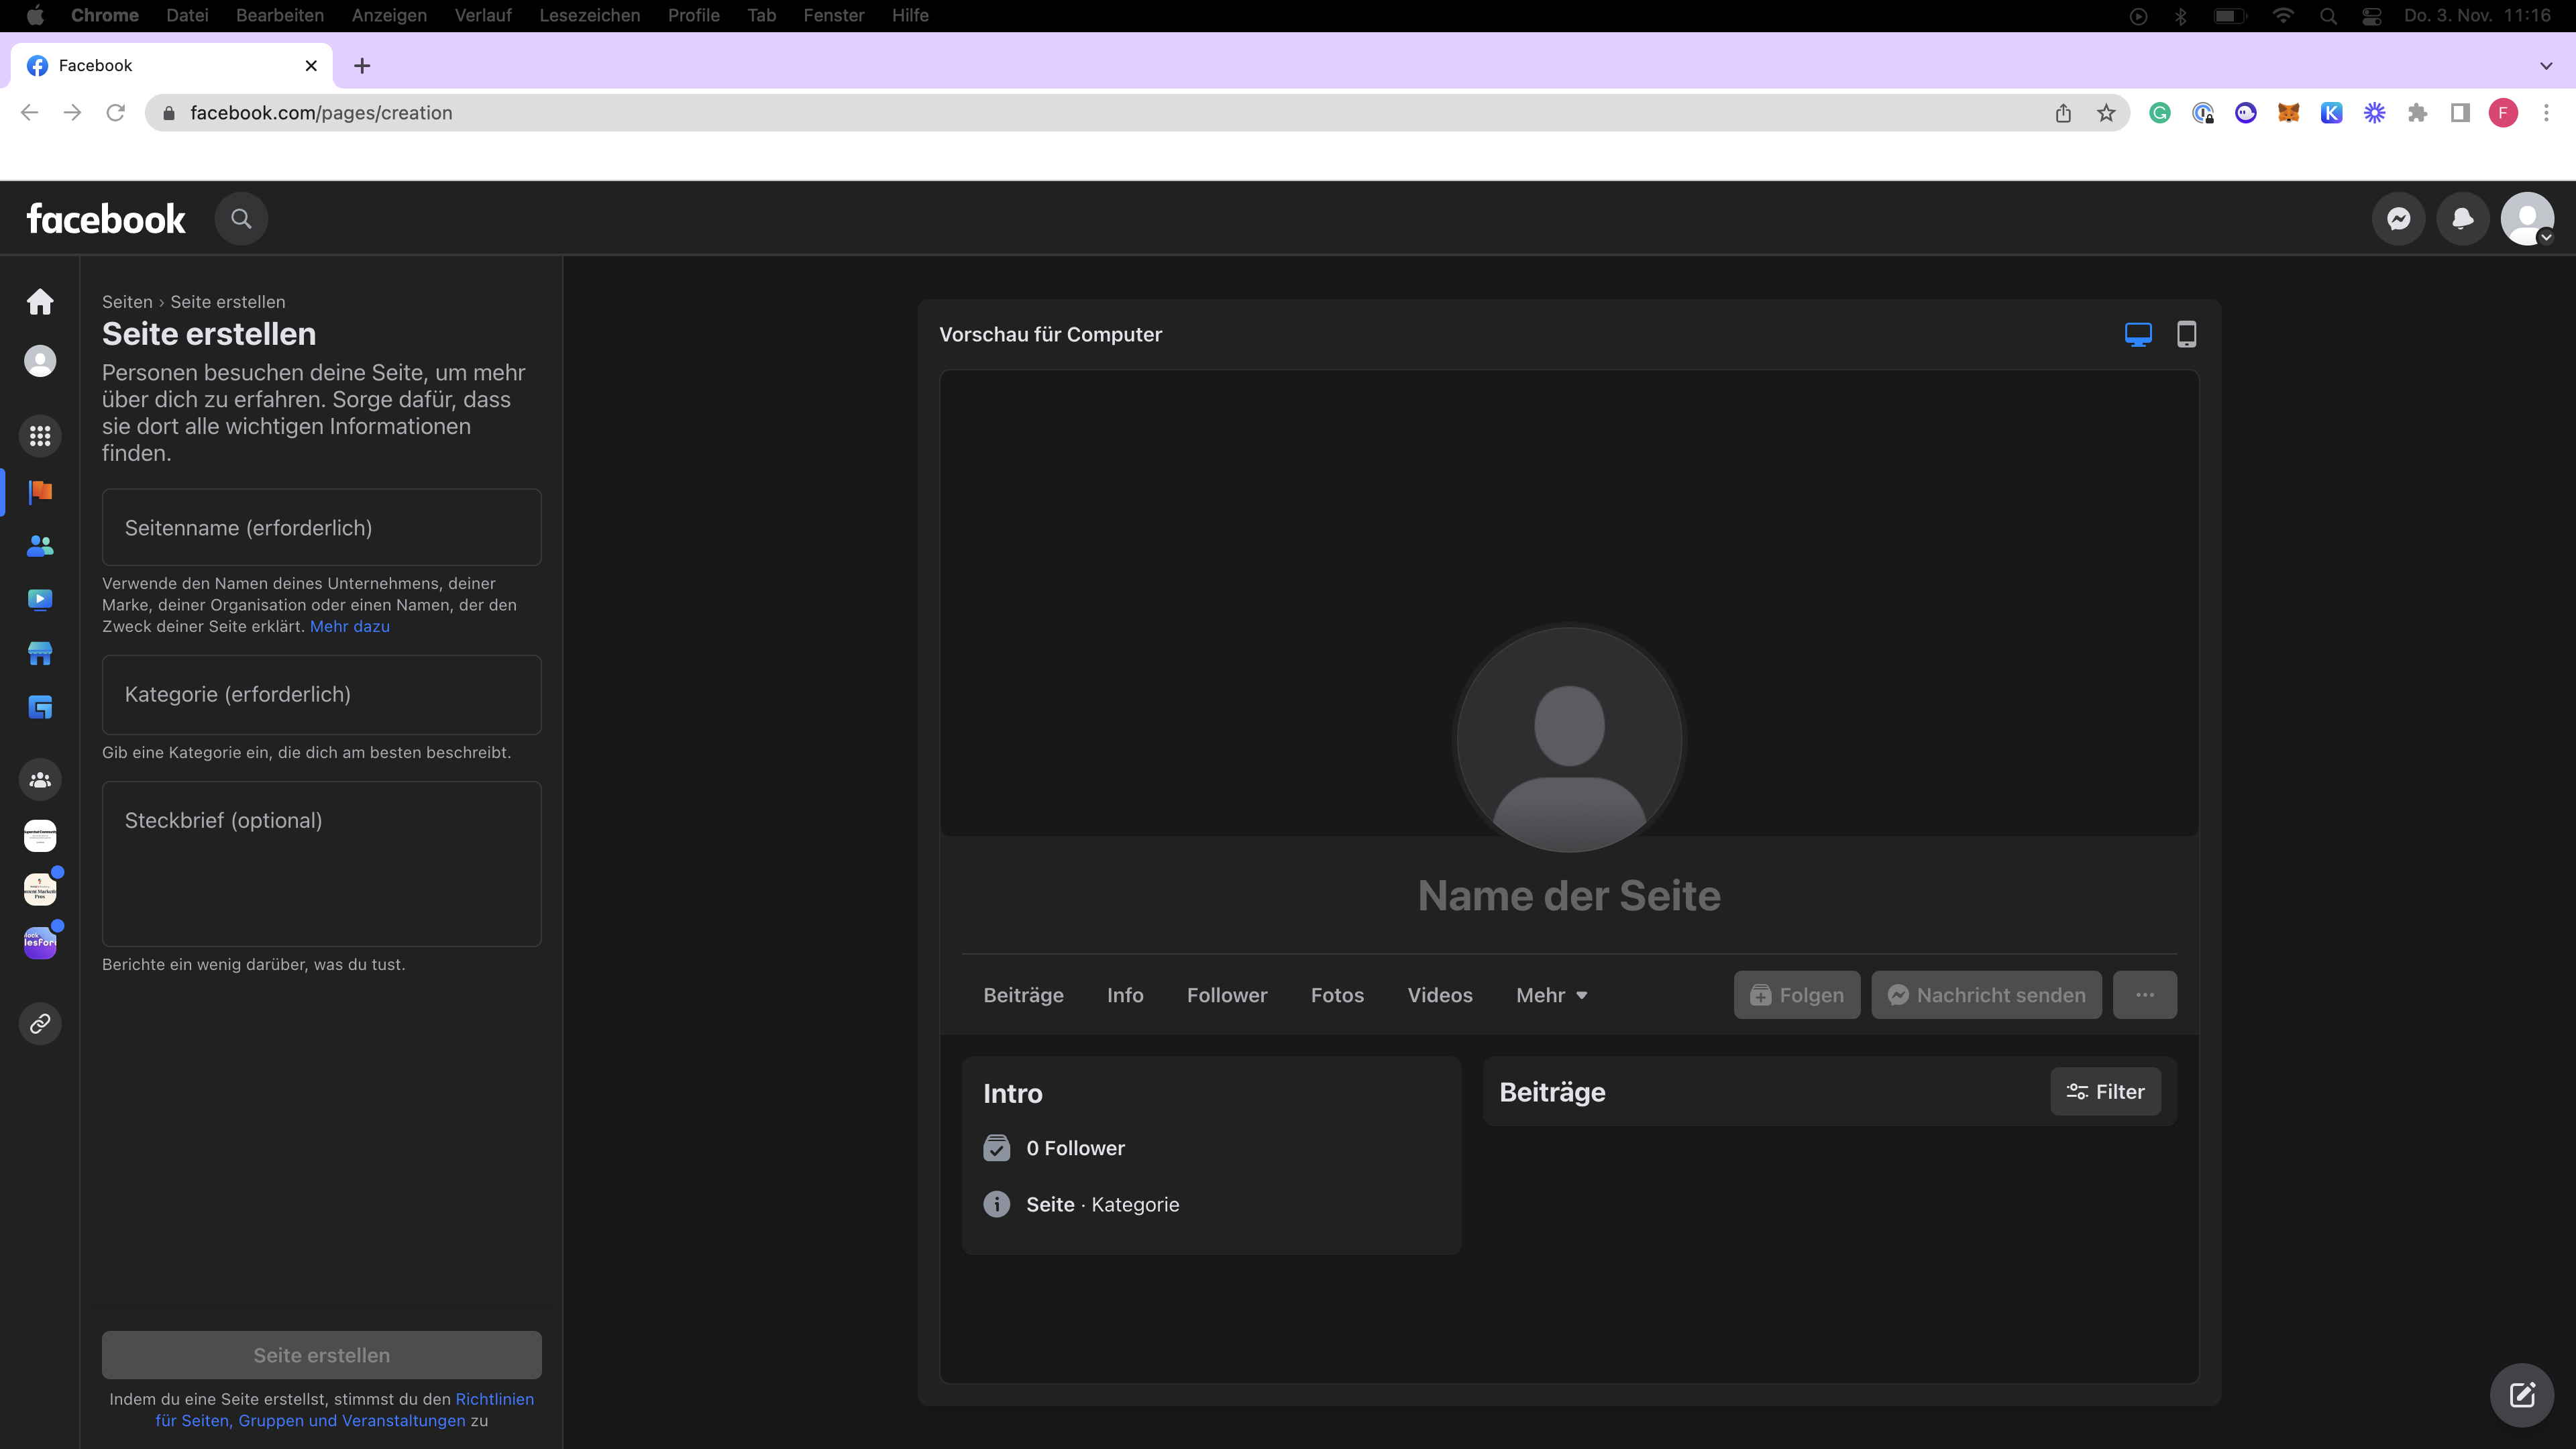Image resolution: width=2576 pixels, height=1449 pixels.
Task: Open account menu from profile avatar
Action: click(2527, 219)
